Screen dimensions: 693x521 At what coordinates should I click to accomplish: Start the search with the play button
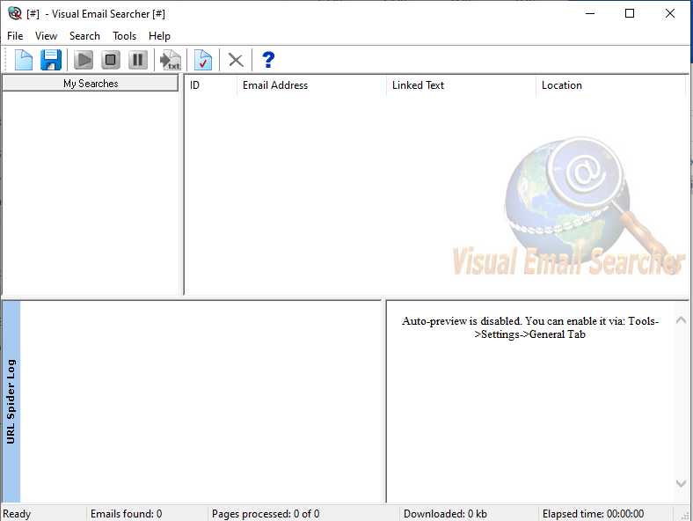[x=84, y=60]
